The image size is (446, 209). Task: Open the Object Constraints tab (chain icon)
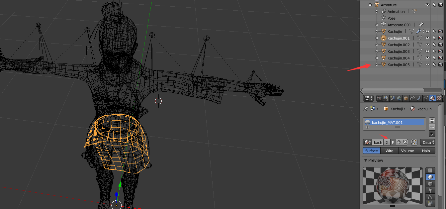(412, 98)
